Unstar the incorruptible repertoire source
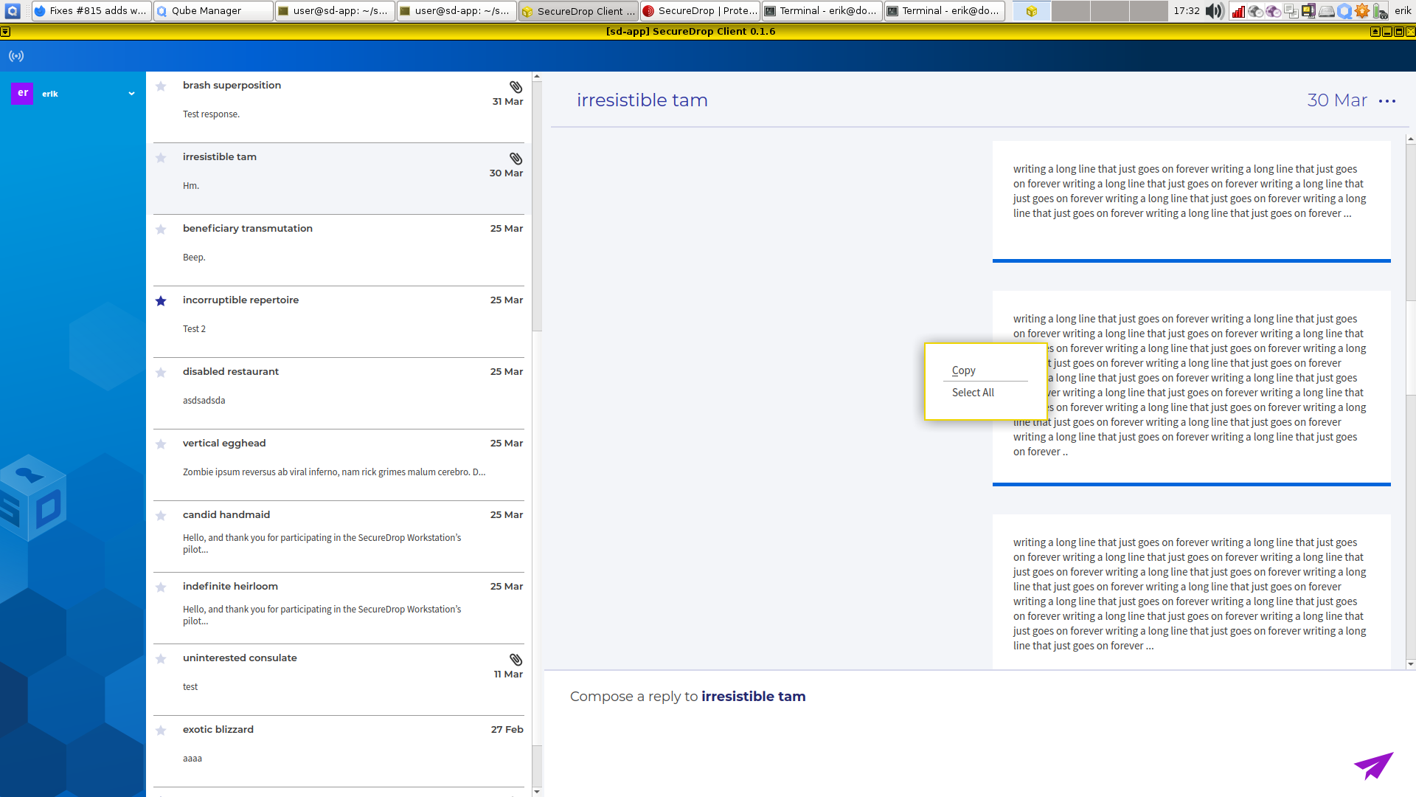The image size is (1416, 797). (x=161, y=301)
